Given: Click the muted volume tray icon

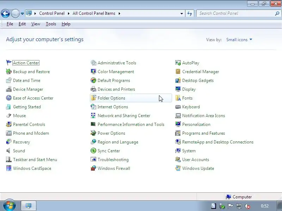Looking at the screenshot, I should point(248,206).
